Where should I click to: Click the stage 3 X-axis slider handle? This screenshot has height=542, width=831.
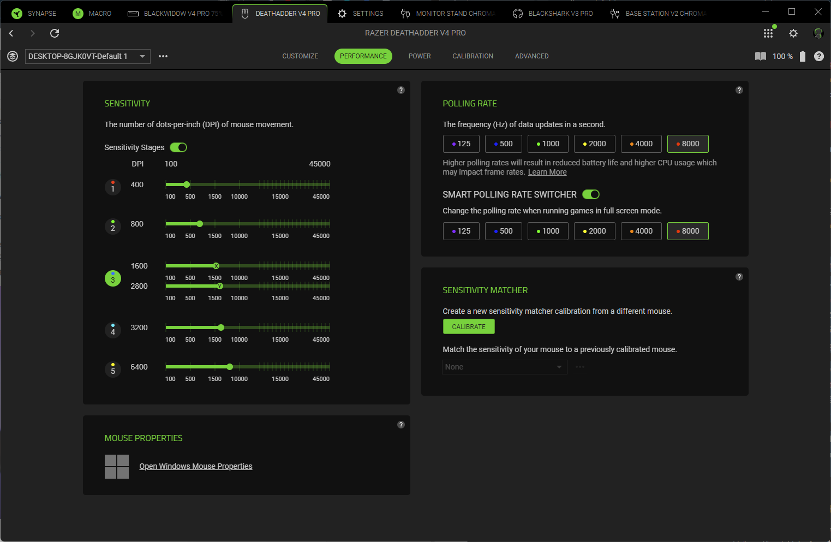coord(216,266)
